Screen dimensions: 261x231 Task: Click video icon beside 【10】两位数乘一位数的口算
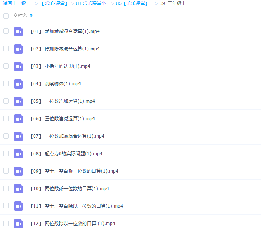[18, 189]
